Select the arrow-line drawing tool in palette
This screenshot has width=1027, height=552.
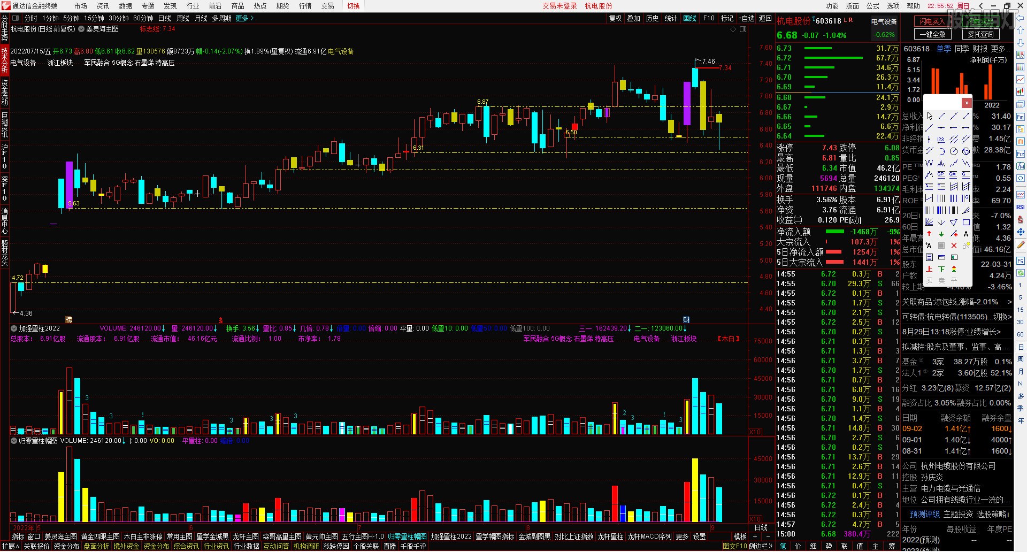(x=966, y=116)
